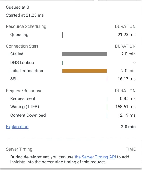Image resolution: width=142 pixels, height=170 pixels.
Task: Click the gray Stalled timing bar
Action: point(84,54)
